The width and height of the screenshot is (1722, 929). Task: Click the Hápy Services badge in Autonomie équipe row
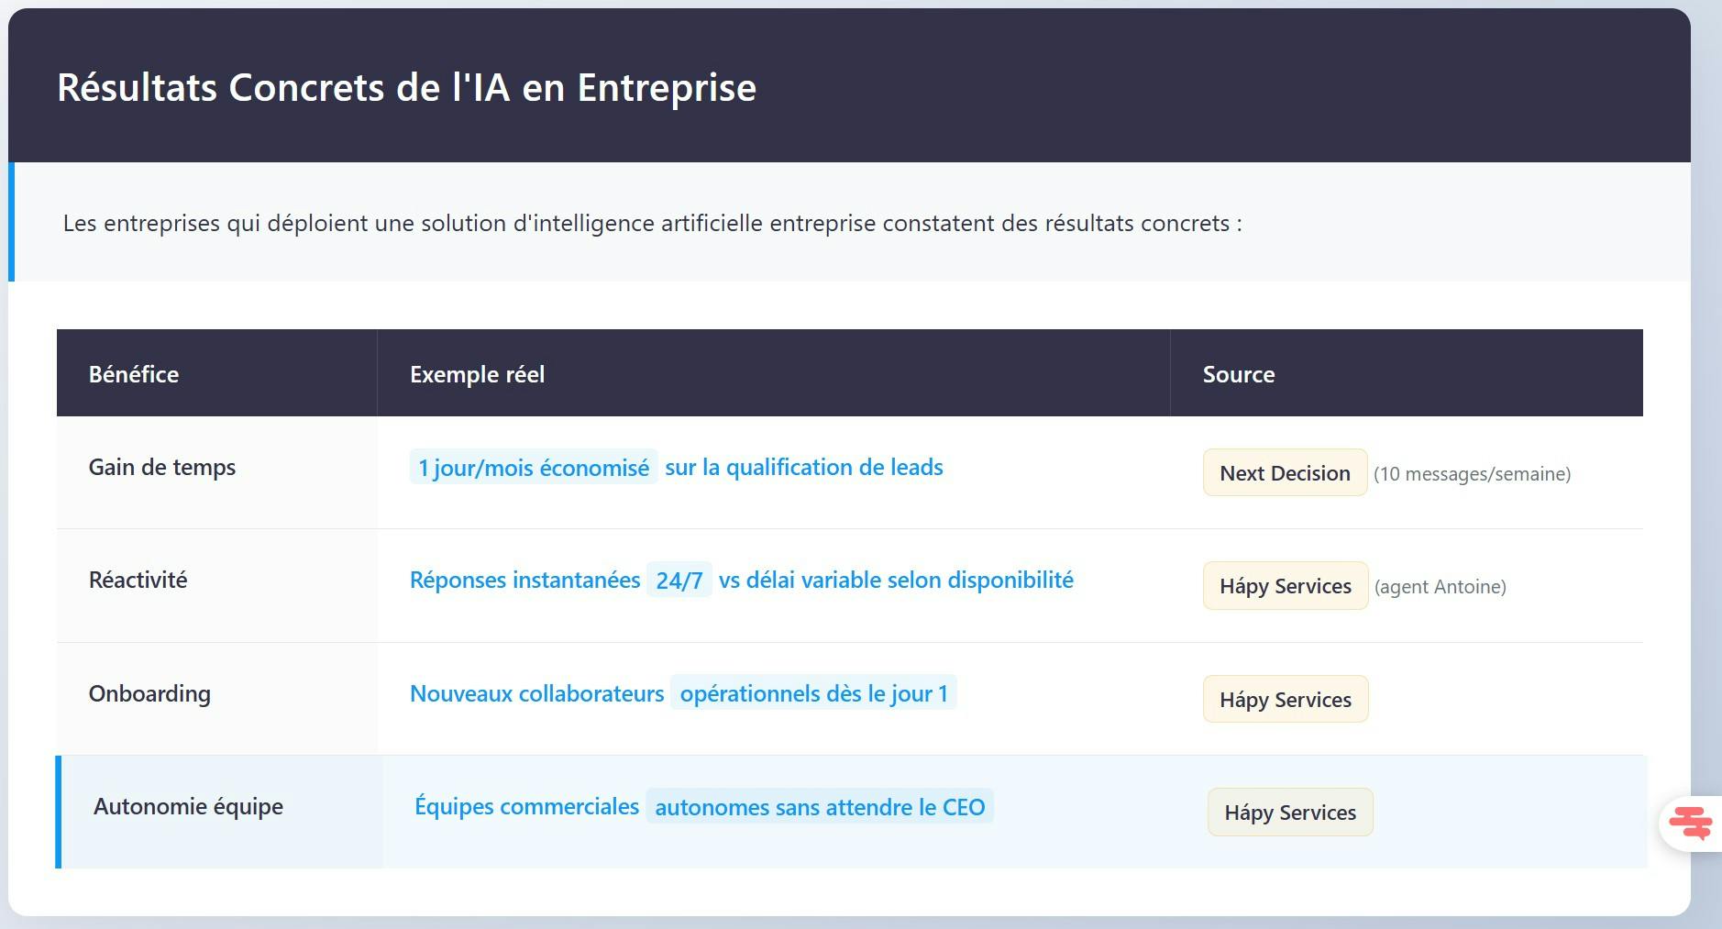(1289, 812)
